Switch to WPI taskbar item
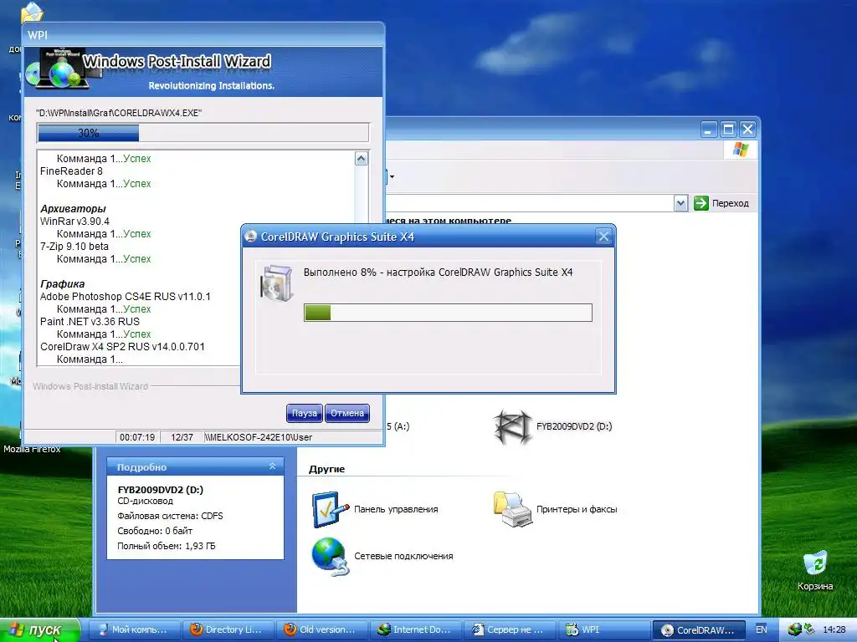This screenshot has width=857, height=642. pyautogui.click(x=603, y=629)
